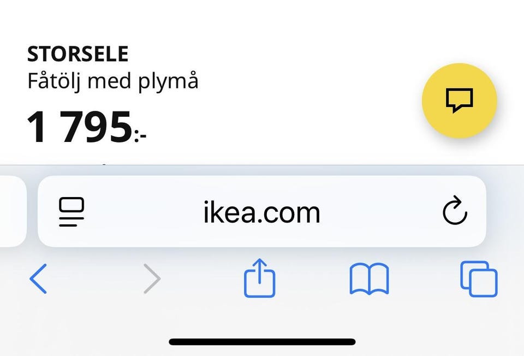The width and height of the screenshot is (524, 356).
Task: Click the ":-" suffix after the price
Action: 140,134
